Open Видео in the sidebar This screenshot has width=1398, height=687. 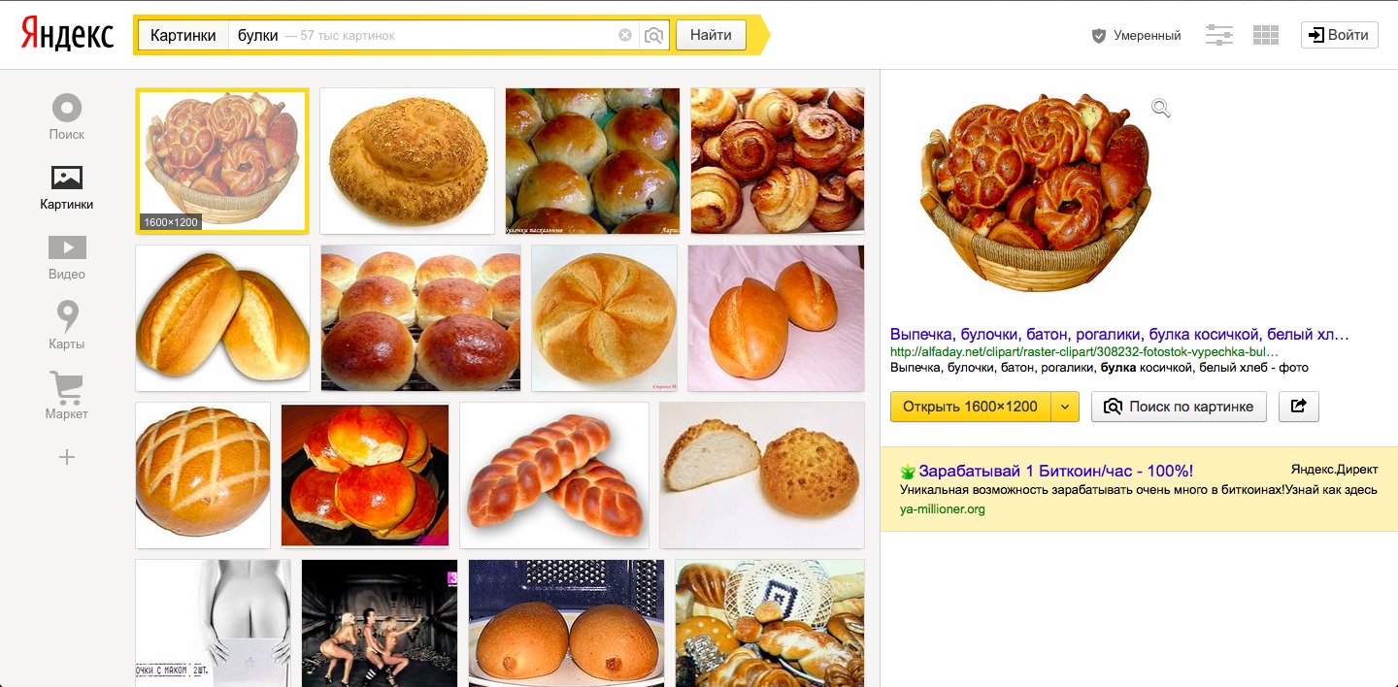pos(67,257)
